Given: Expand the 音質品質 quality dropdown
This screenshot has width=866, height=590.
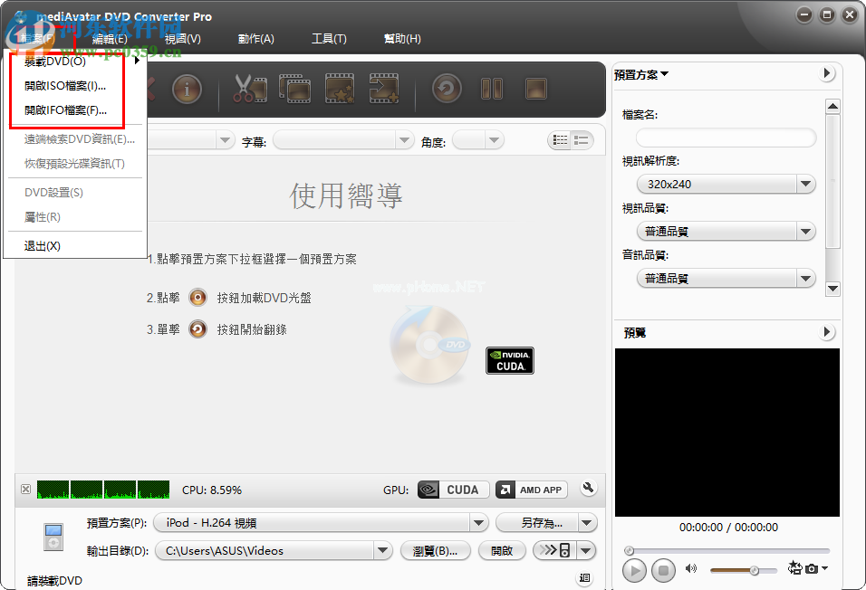Looking at the screenshot, I should 725,278.
